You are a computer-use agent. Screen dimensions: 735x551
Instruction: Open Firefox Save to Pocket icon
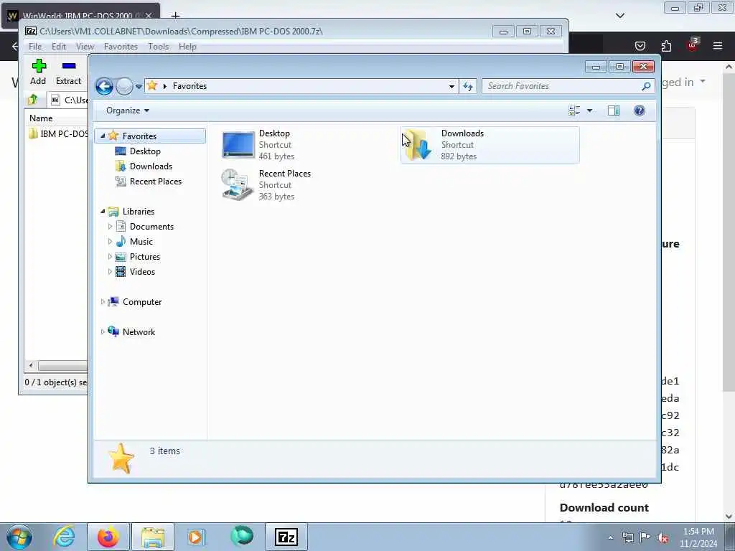click(640, 46)
